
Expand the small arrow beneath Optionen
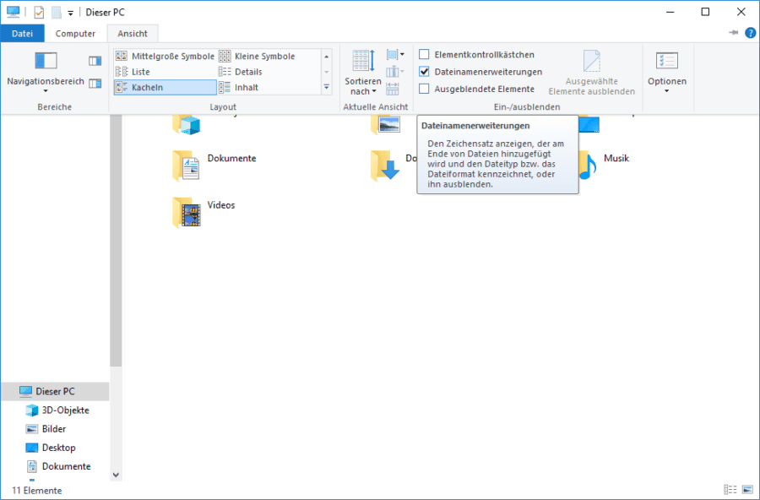666,91
